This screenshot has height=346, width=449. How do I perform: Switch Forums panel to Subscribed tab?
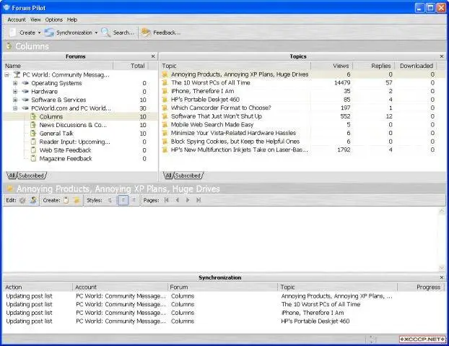[31, 176]
